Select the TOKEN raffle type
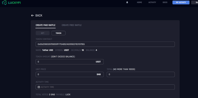 tap(58, 33)
